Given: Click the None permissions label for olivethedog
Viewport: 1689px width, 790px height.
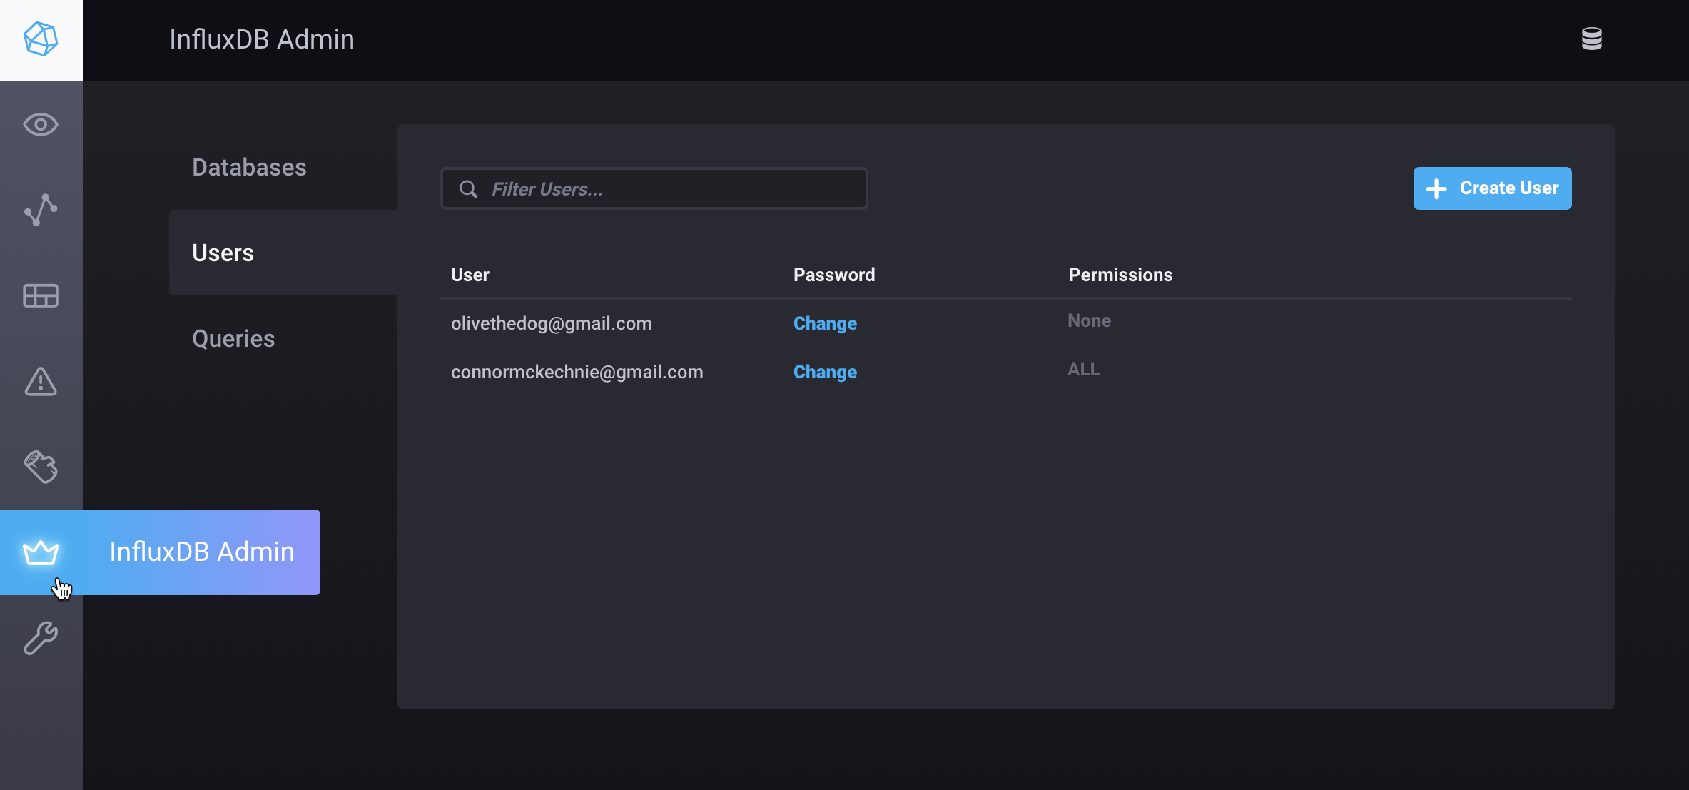Looking at the screenshot, I should pos(1089,320).
